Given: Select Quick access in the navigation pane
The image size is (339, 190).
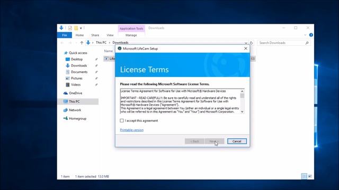Looking at the screenshot, I should click(78, 53).
